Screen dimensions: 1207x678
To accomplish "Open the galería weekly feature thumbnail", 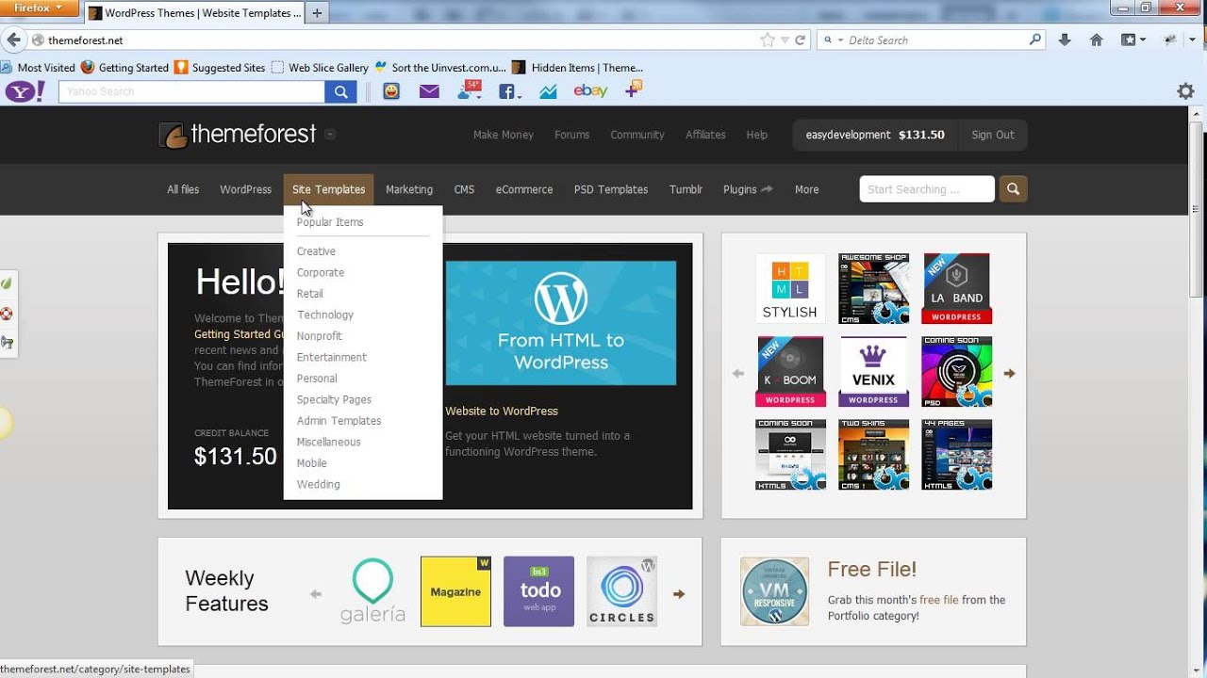I will tap(372, 591).
